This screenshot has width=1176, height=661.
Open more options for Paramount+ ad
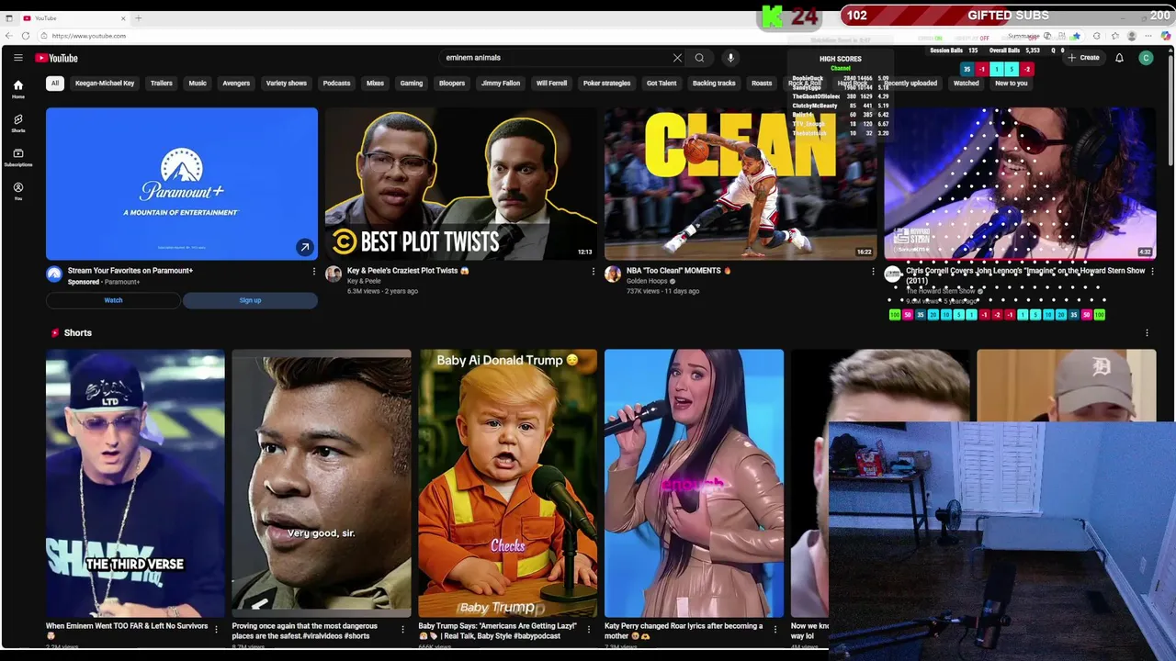click(313, 272)
